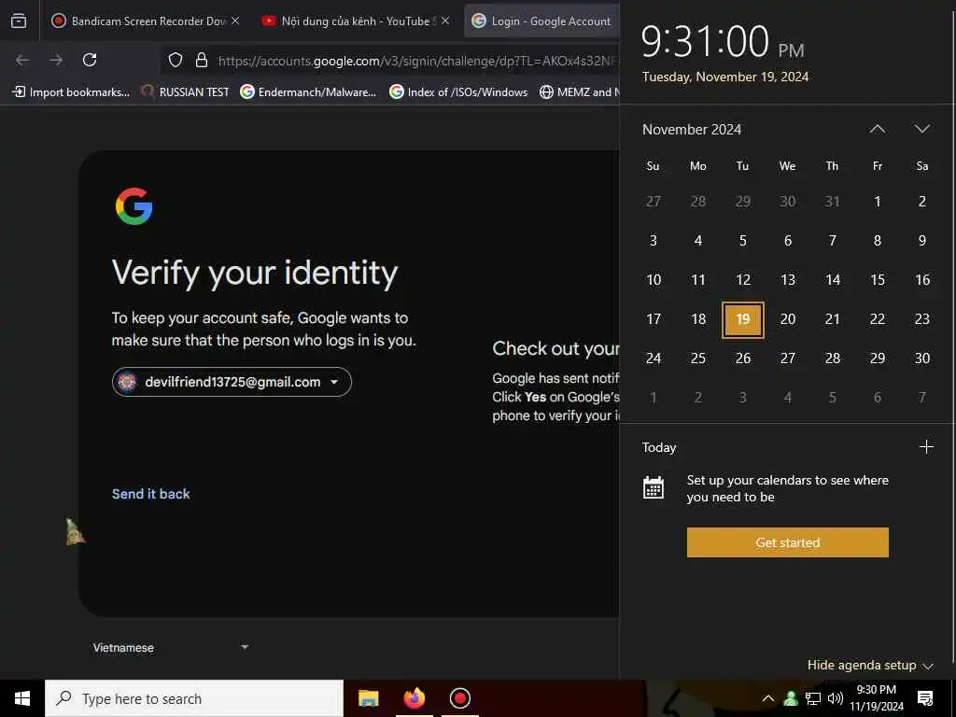Click the green user tray icon

click(791, 698)
